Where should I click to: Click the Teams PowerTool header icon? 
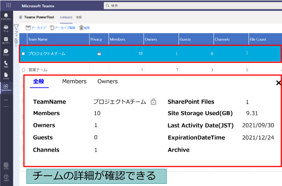[x=21, y=17]
